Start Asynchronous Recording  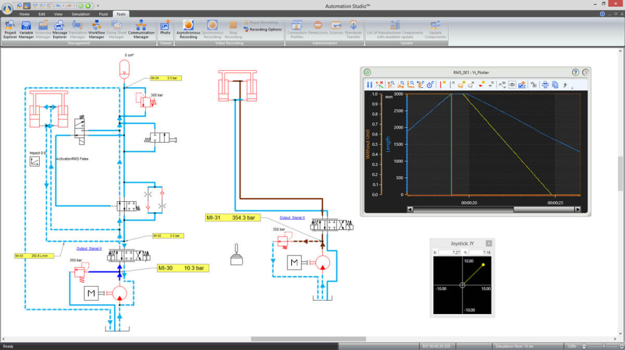pos(188,30)
